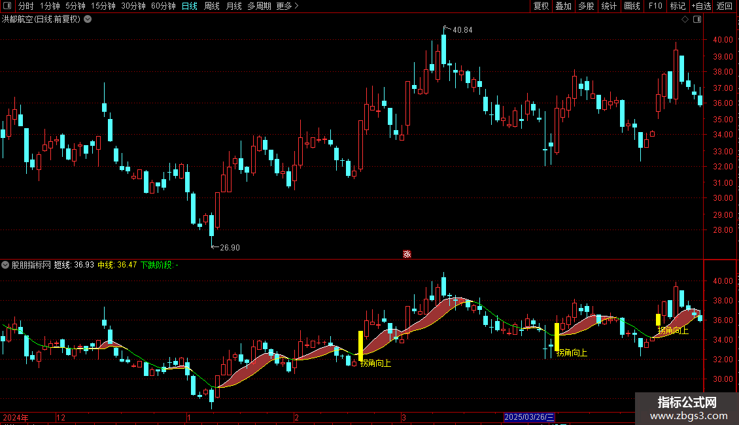
Task: Click month 3 on time axis
Action: pos(404,417)
